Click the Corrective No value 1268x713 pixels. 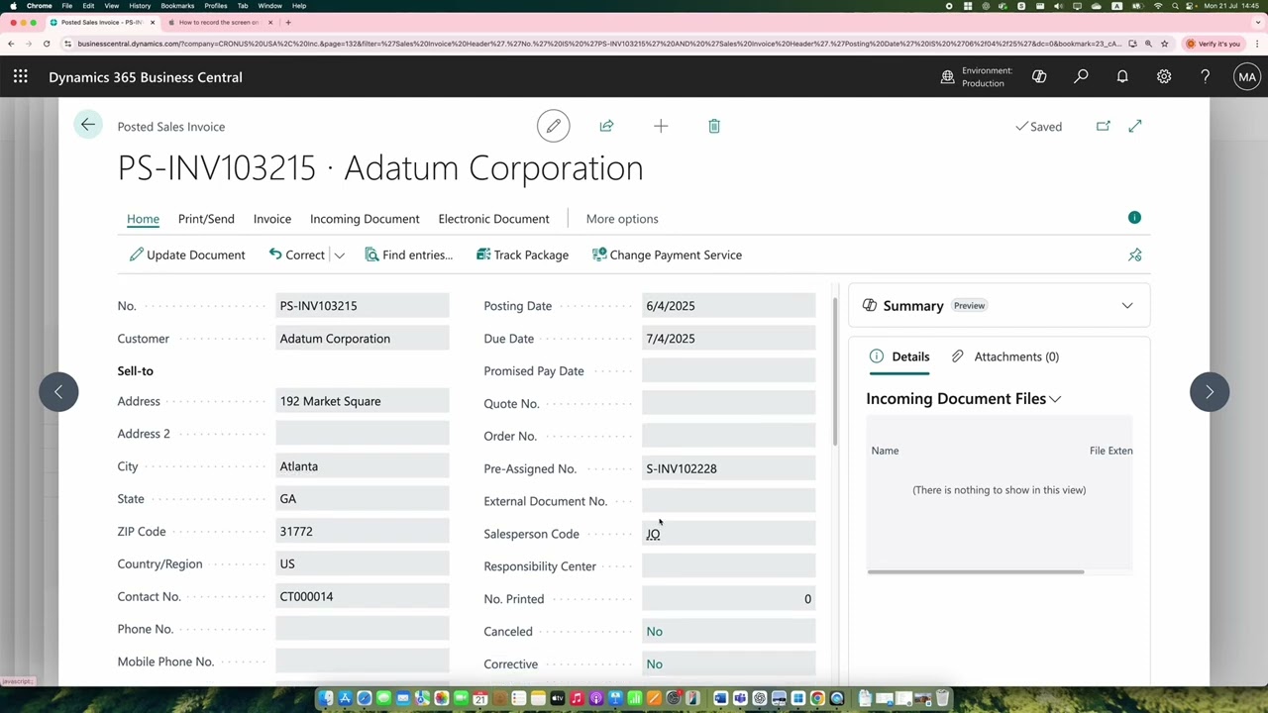[x=654, y=664]
